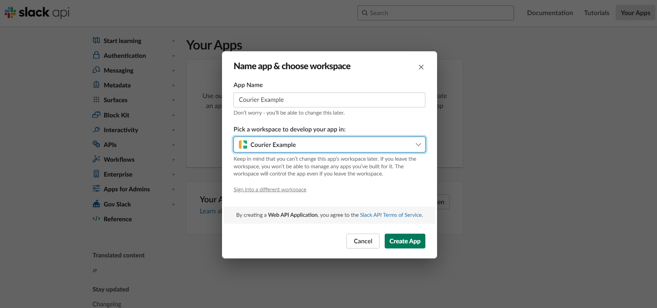Click the search magnifier icon
657x308 pixels.
(365, 13)
